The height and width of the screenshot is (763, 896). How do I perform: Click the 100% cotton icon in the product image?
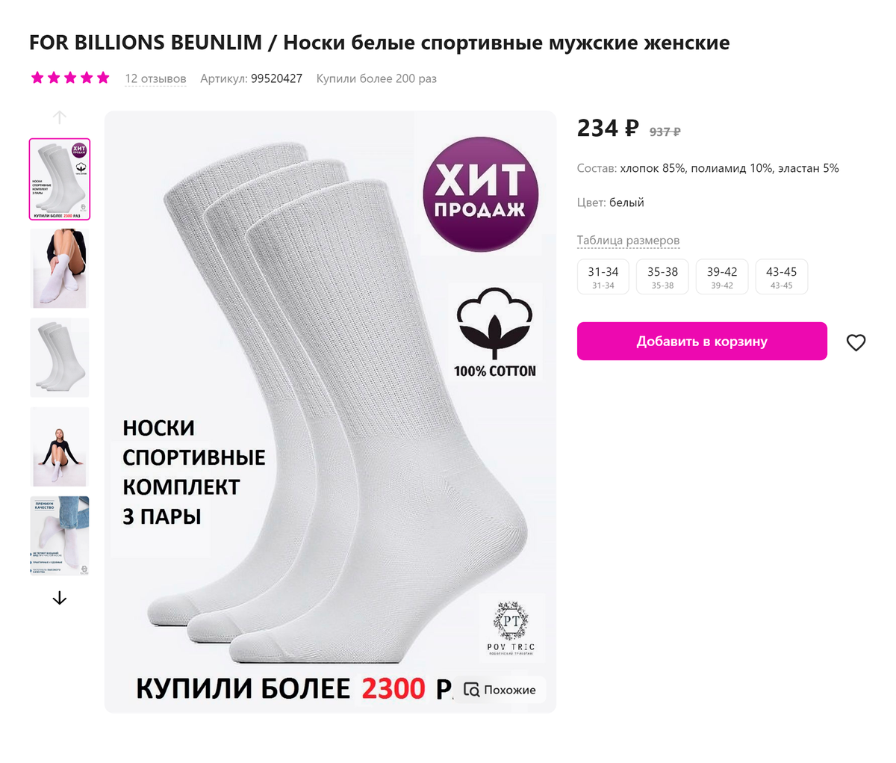pos(494,333)
